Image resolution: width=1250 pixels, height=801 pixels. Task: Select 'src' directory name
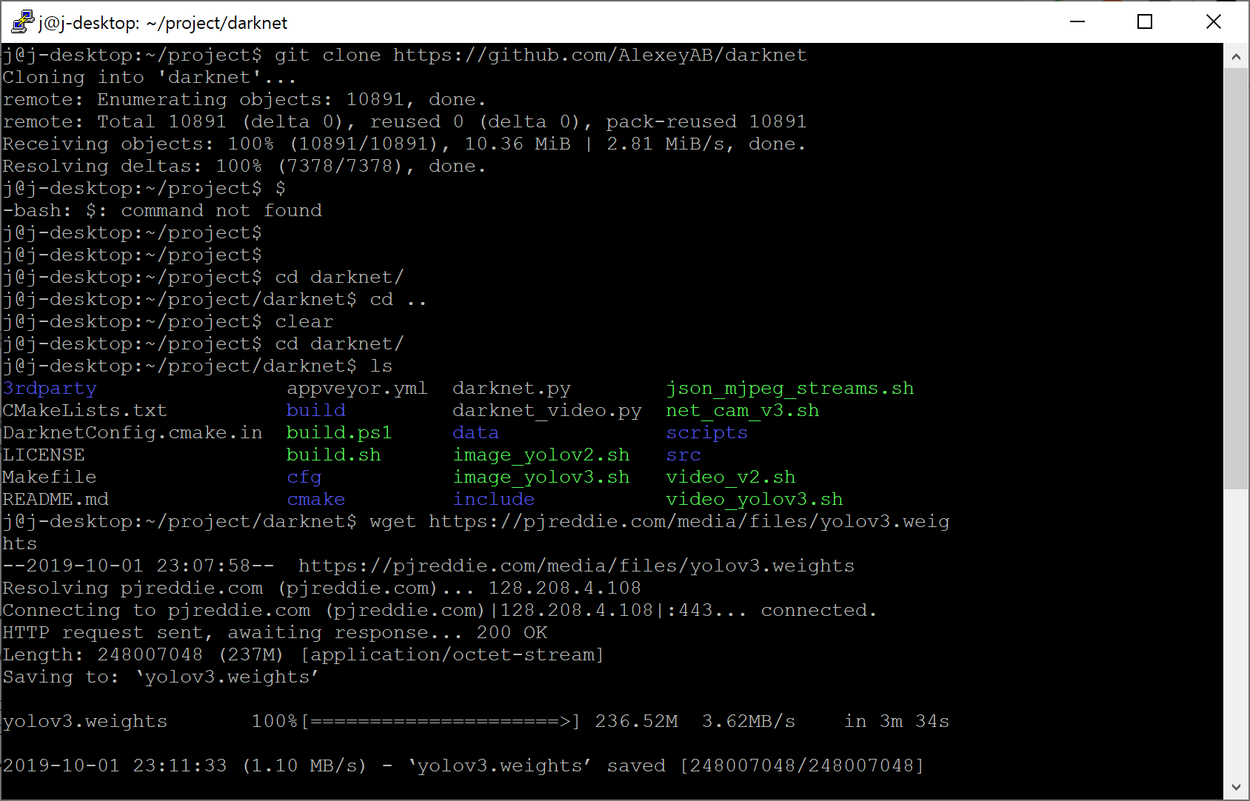pos(684,455)
